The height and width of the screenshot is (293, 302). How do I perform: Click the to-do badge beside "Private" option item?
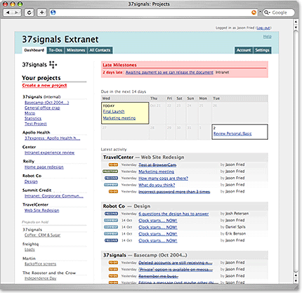click(x=113, y=269)
